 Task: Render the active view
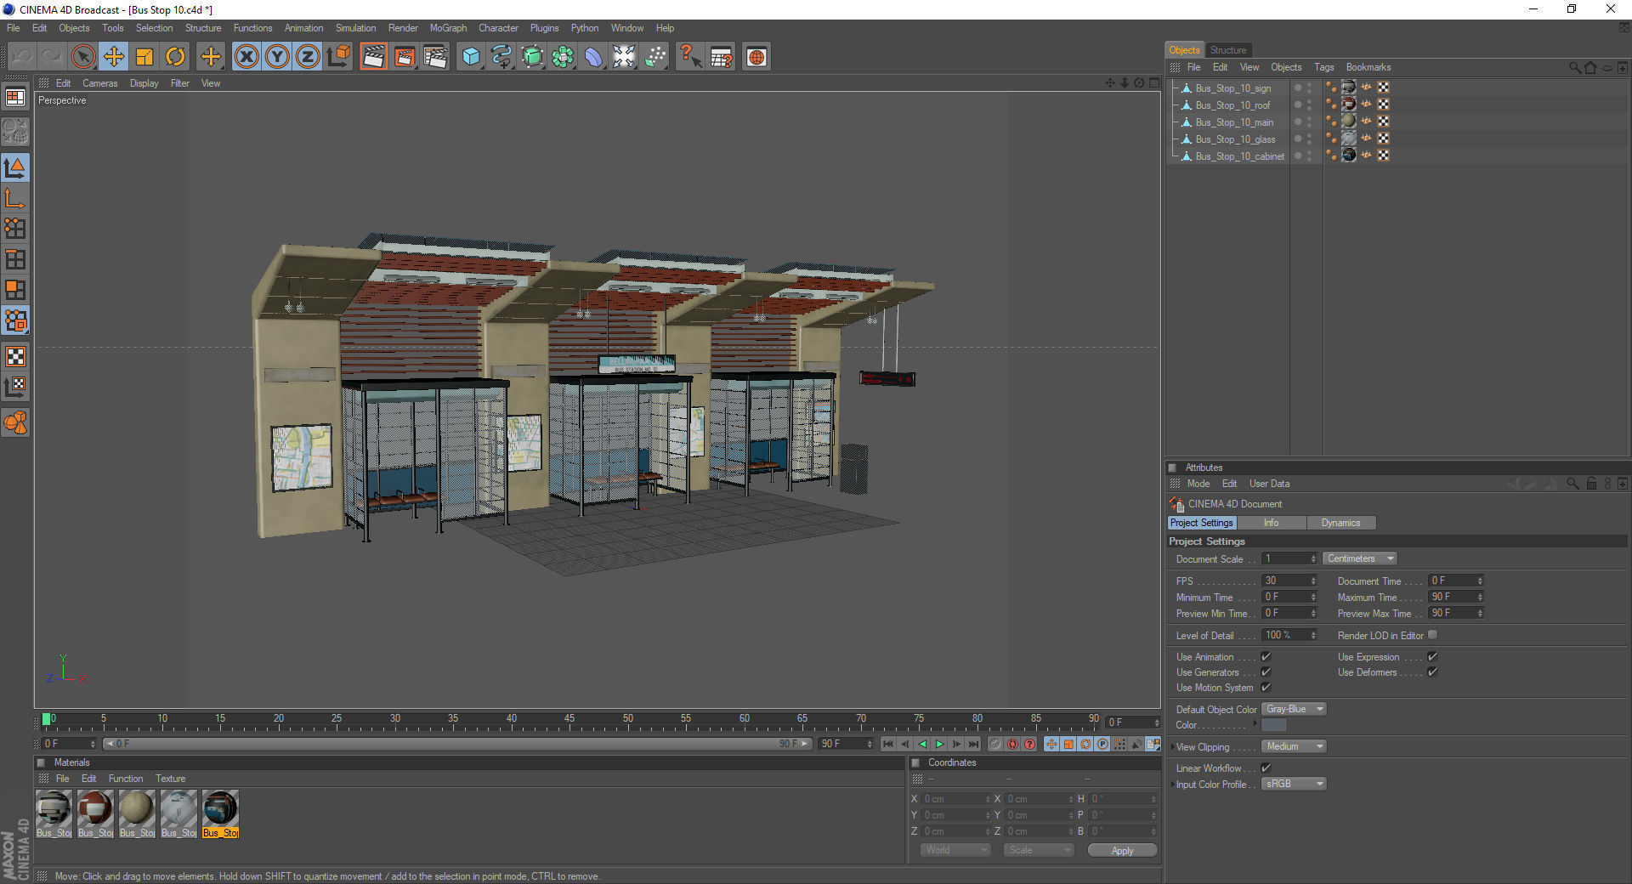click(373, 57)
